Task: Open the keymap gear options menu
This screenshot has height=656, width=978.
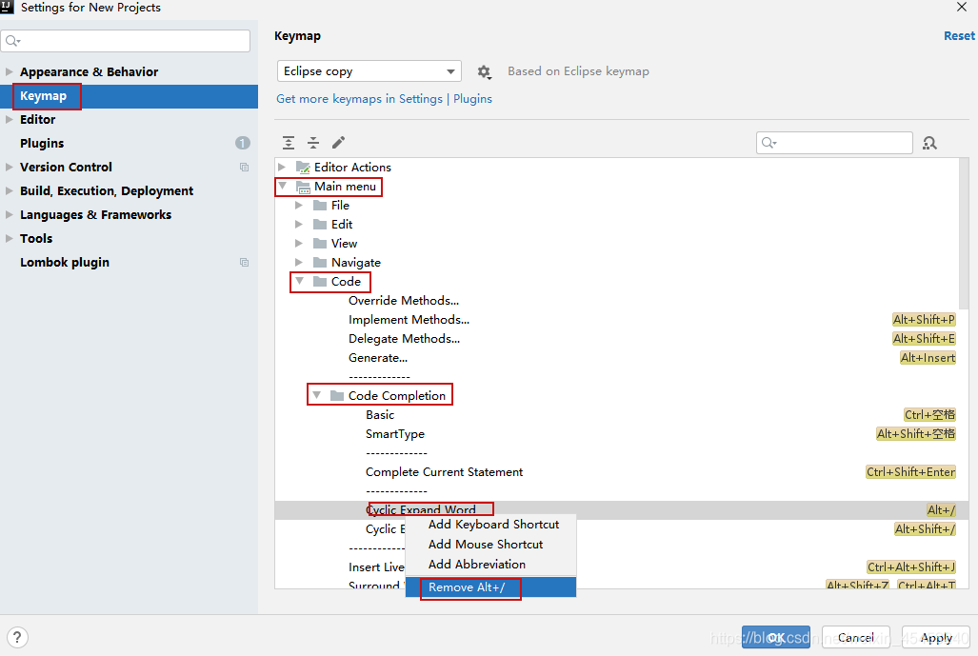Action: 484,71
